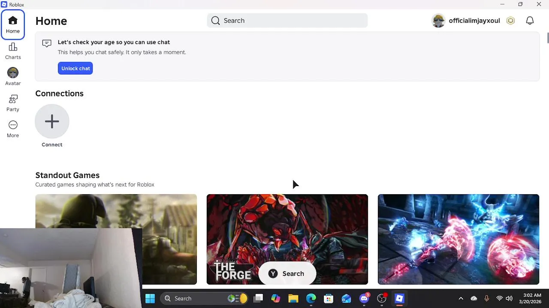Open the soldier game thumbnail

tap(116, 212)
